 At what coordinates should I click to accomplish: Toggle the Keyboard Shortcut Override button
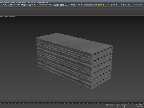[25, 5]
